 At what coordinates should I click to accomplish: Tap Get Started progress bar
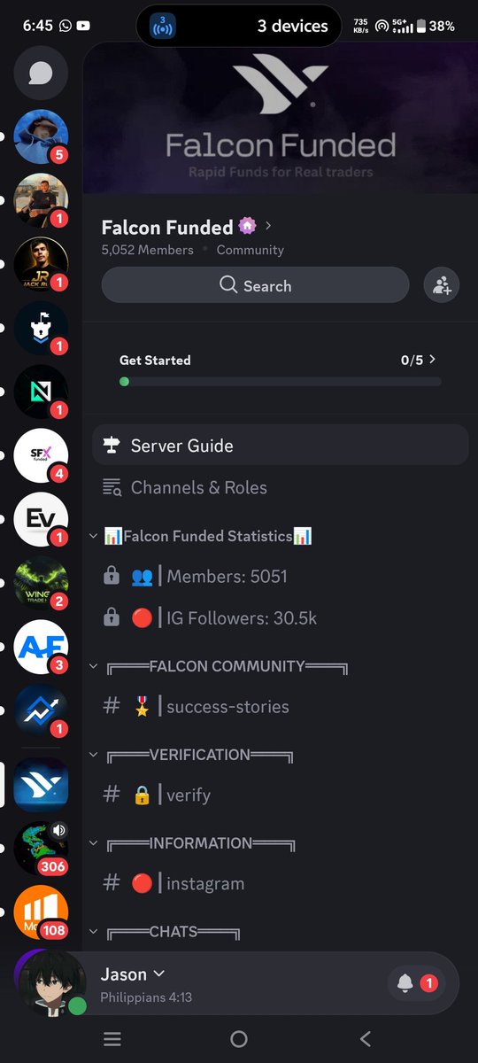280,382
